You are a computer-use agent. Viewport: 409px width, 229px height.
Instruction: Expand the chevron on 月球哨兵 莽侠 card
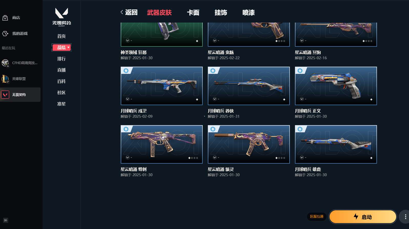pyautogui.click(x=215, y=99)
